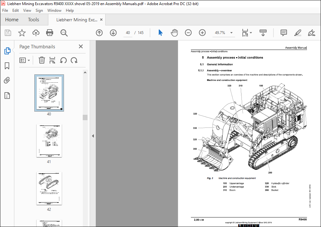The image size is (321, 227).
Task: Go to next page arrow
Action: coord(113,33)
